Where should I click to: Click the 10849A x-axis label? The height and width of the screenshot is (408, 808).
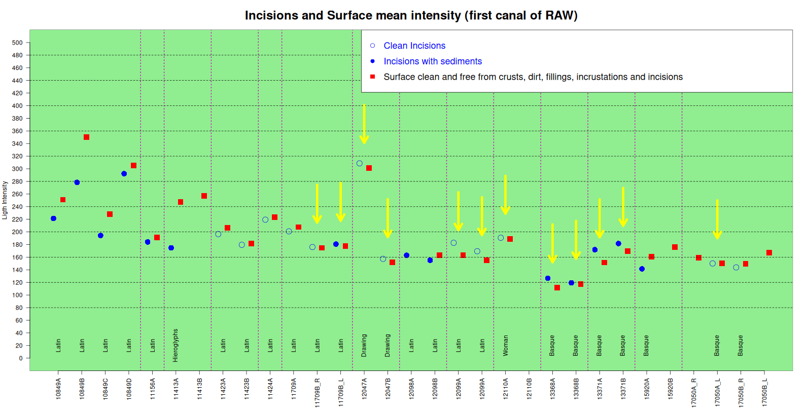pos(58,389)
